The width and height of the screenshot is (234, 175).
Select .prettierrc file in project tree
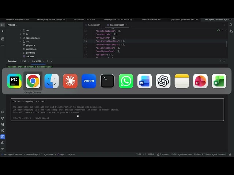point(29,52)
